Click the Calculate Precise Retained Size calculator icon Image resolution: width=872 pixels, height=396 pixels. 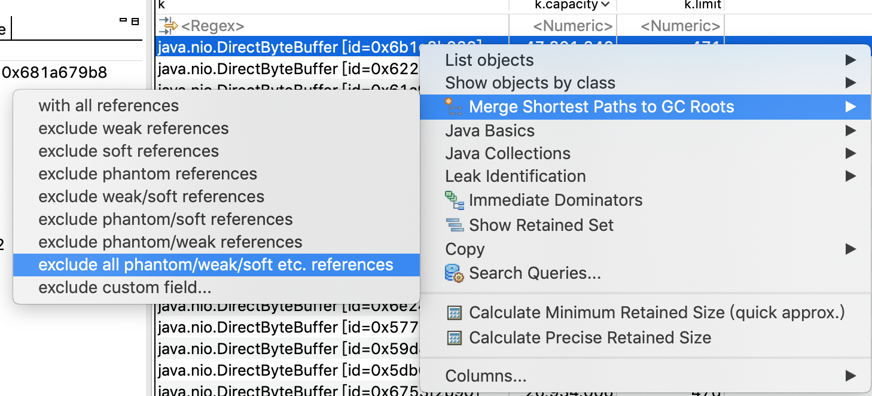(x=455, y=338)
